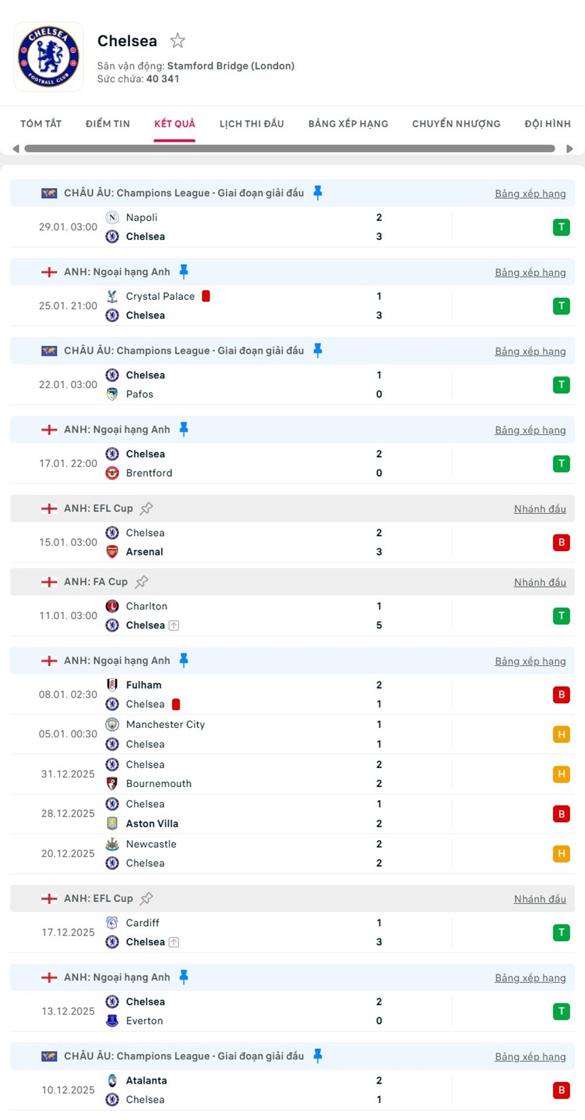The image size is (585, 1120).
Task: Click the Chelsea club crest logo
Action: pyautogui.click(x=49, y=57)
